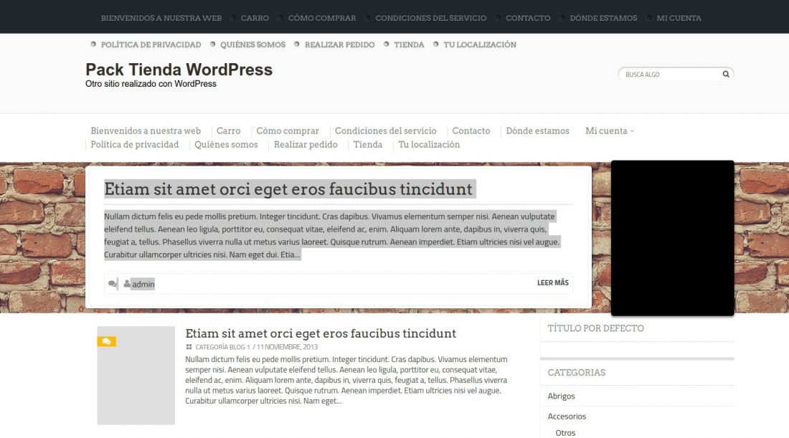Click the search magnifier icon

726,74
